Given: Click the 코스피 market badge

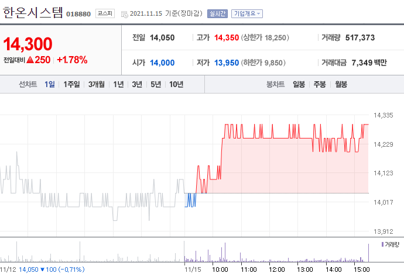Looking at the screenshot, I should point(105,13).
